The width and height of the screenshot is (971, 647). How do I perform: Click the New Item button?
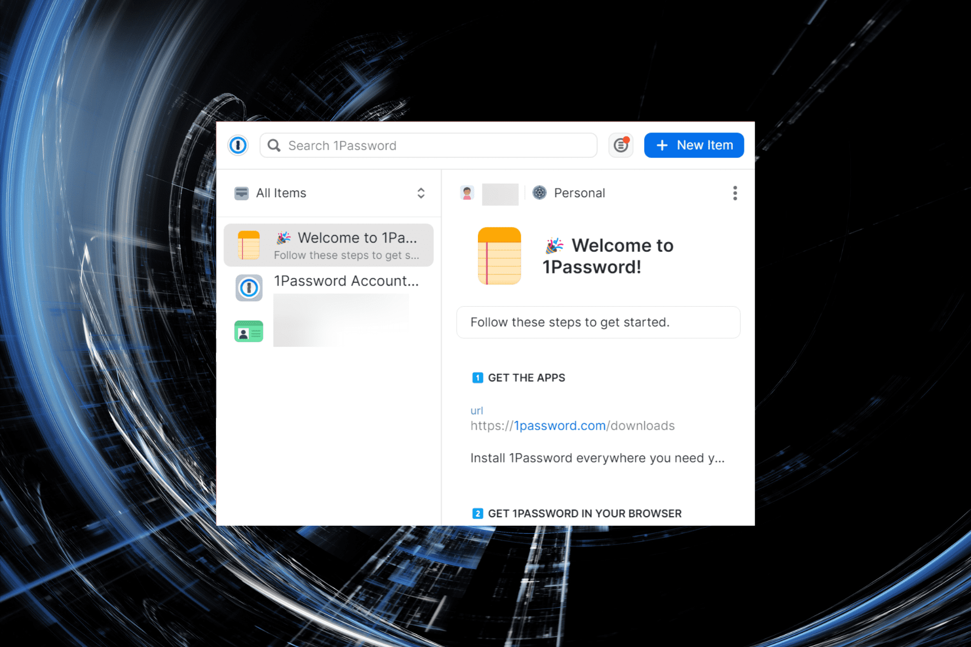[x=693, y=146]
